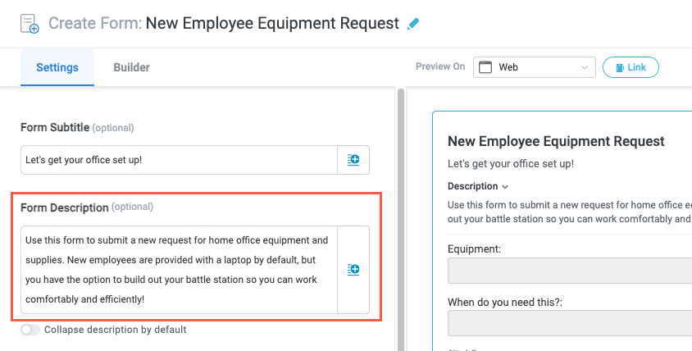The height and width of the screenshot is (351, 692).
Task: Click the Link button
Action: pyautogui.click(x=631, y=67)
